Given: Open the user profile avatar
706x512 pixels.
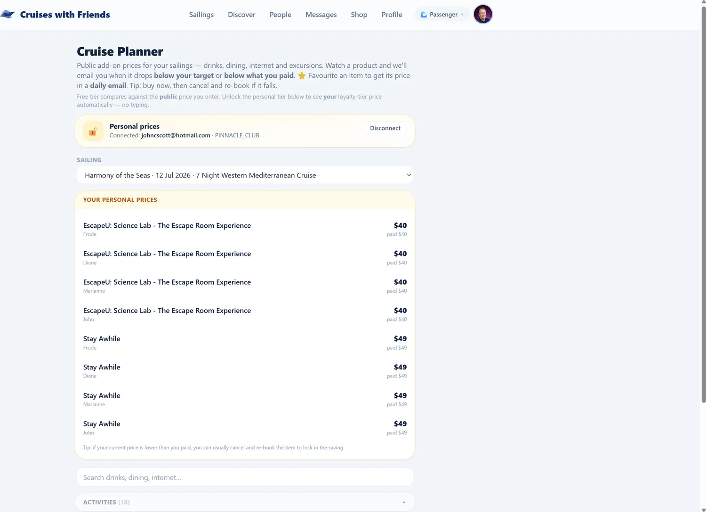Looking at the screenshot, I should pyautogui.click(x=483, y=15).
